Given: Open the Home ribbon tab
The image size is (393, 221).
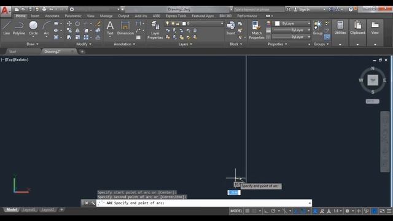Looking at the screenshot, I should pos(20,16).
